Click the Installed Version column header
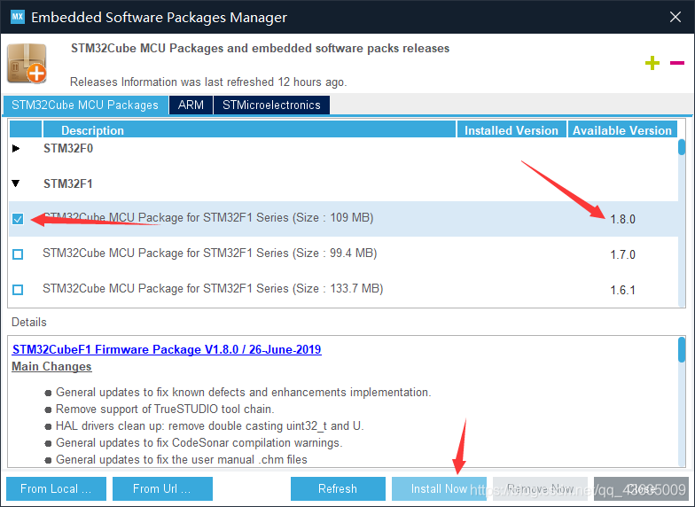Viewport: 695px width, 507px height. point(511,130)
